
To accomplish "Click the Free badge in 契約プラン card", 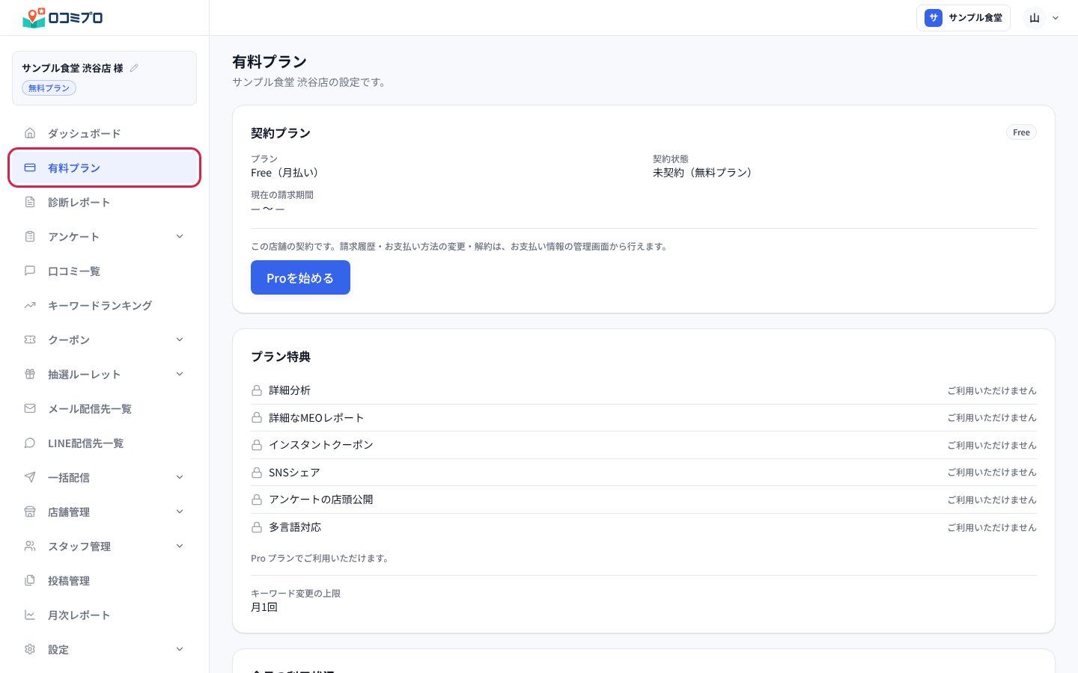I will click(1021, 132).
